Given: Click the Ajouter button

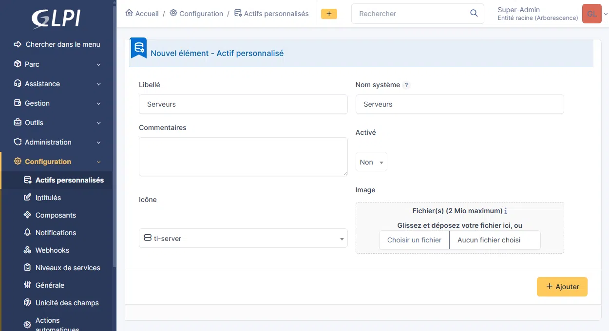Looking at the screenshot, I should pyautogui.click(x=562, y=287).
